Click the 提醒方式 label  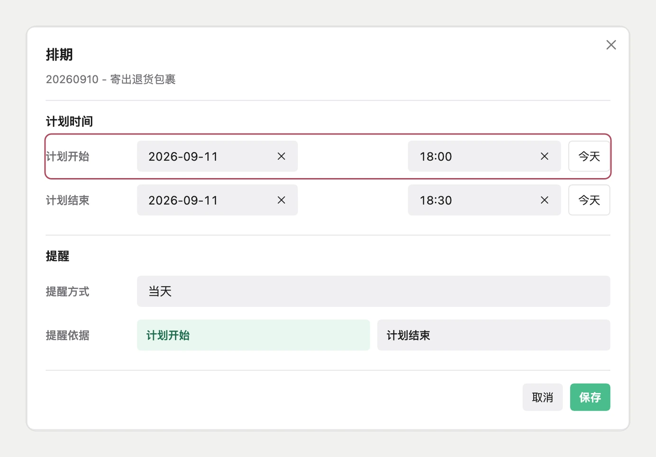[x=67, y=292]
